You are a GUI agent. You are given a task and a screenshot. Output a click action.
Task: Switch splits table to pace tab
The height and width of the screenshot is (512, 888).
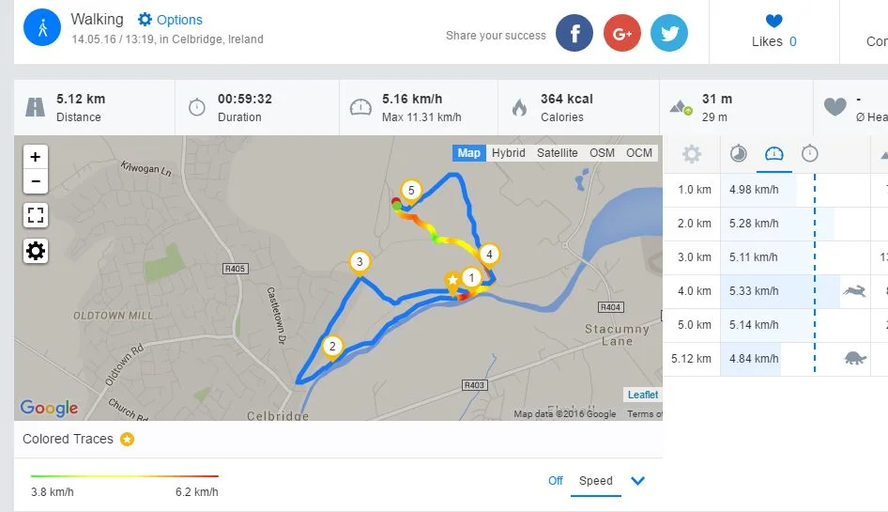pyautogui.click(x=739, y=154)
